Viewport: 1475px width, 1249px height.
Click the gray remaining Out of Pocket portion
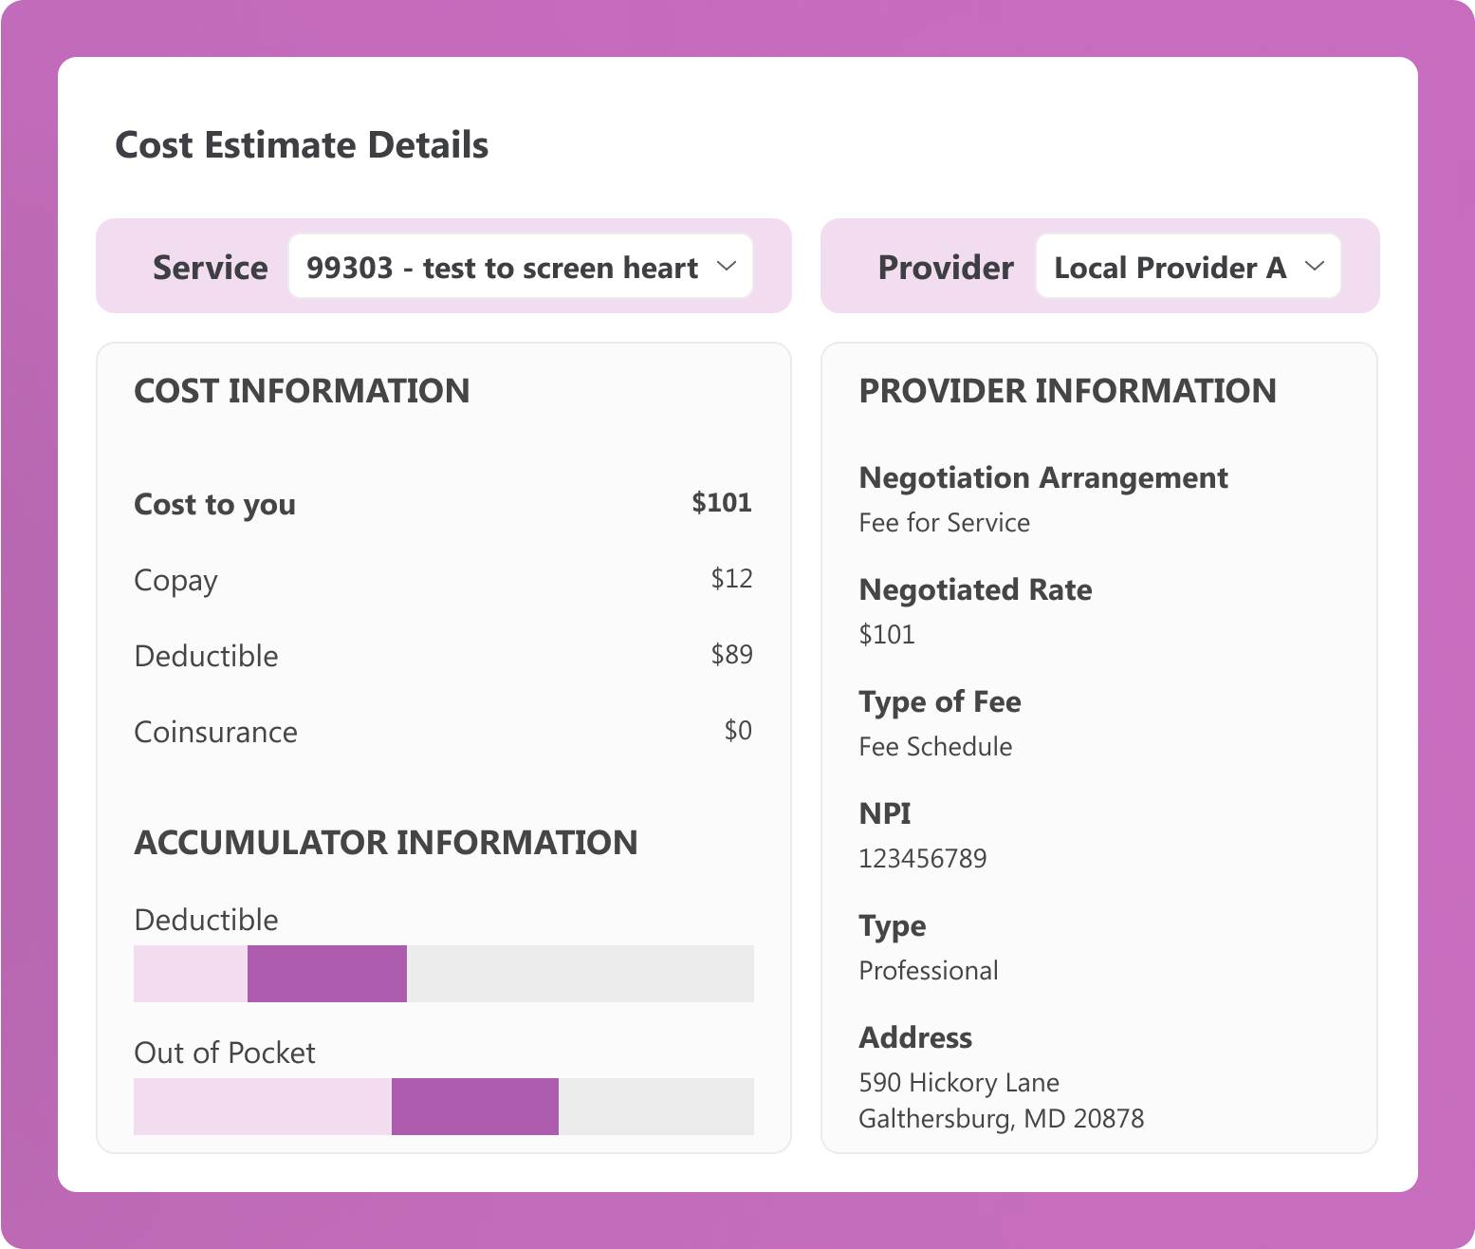click(655, 1107)
